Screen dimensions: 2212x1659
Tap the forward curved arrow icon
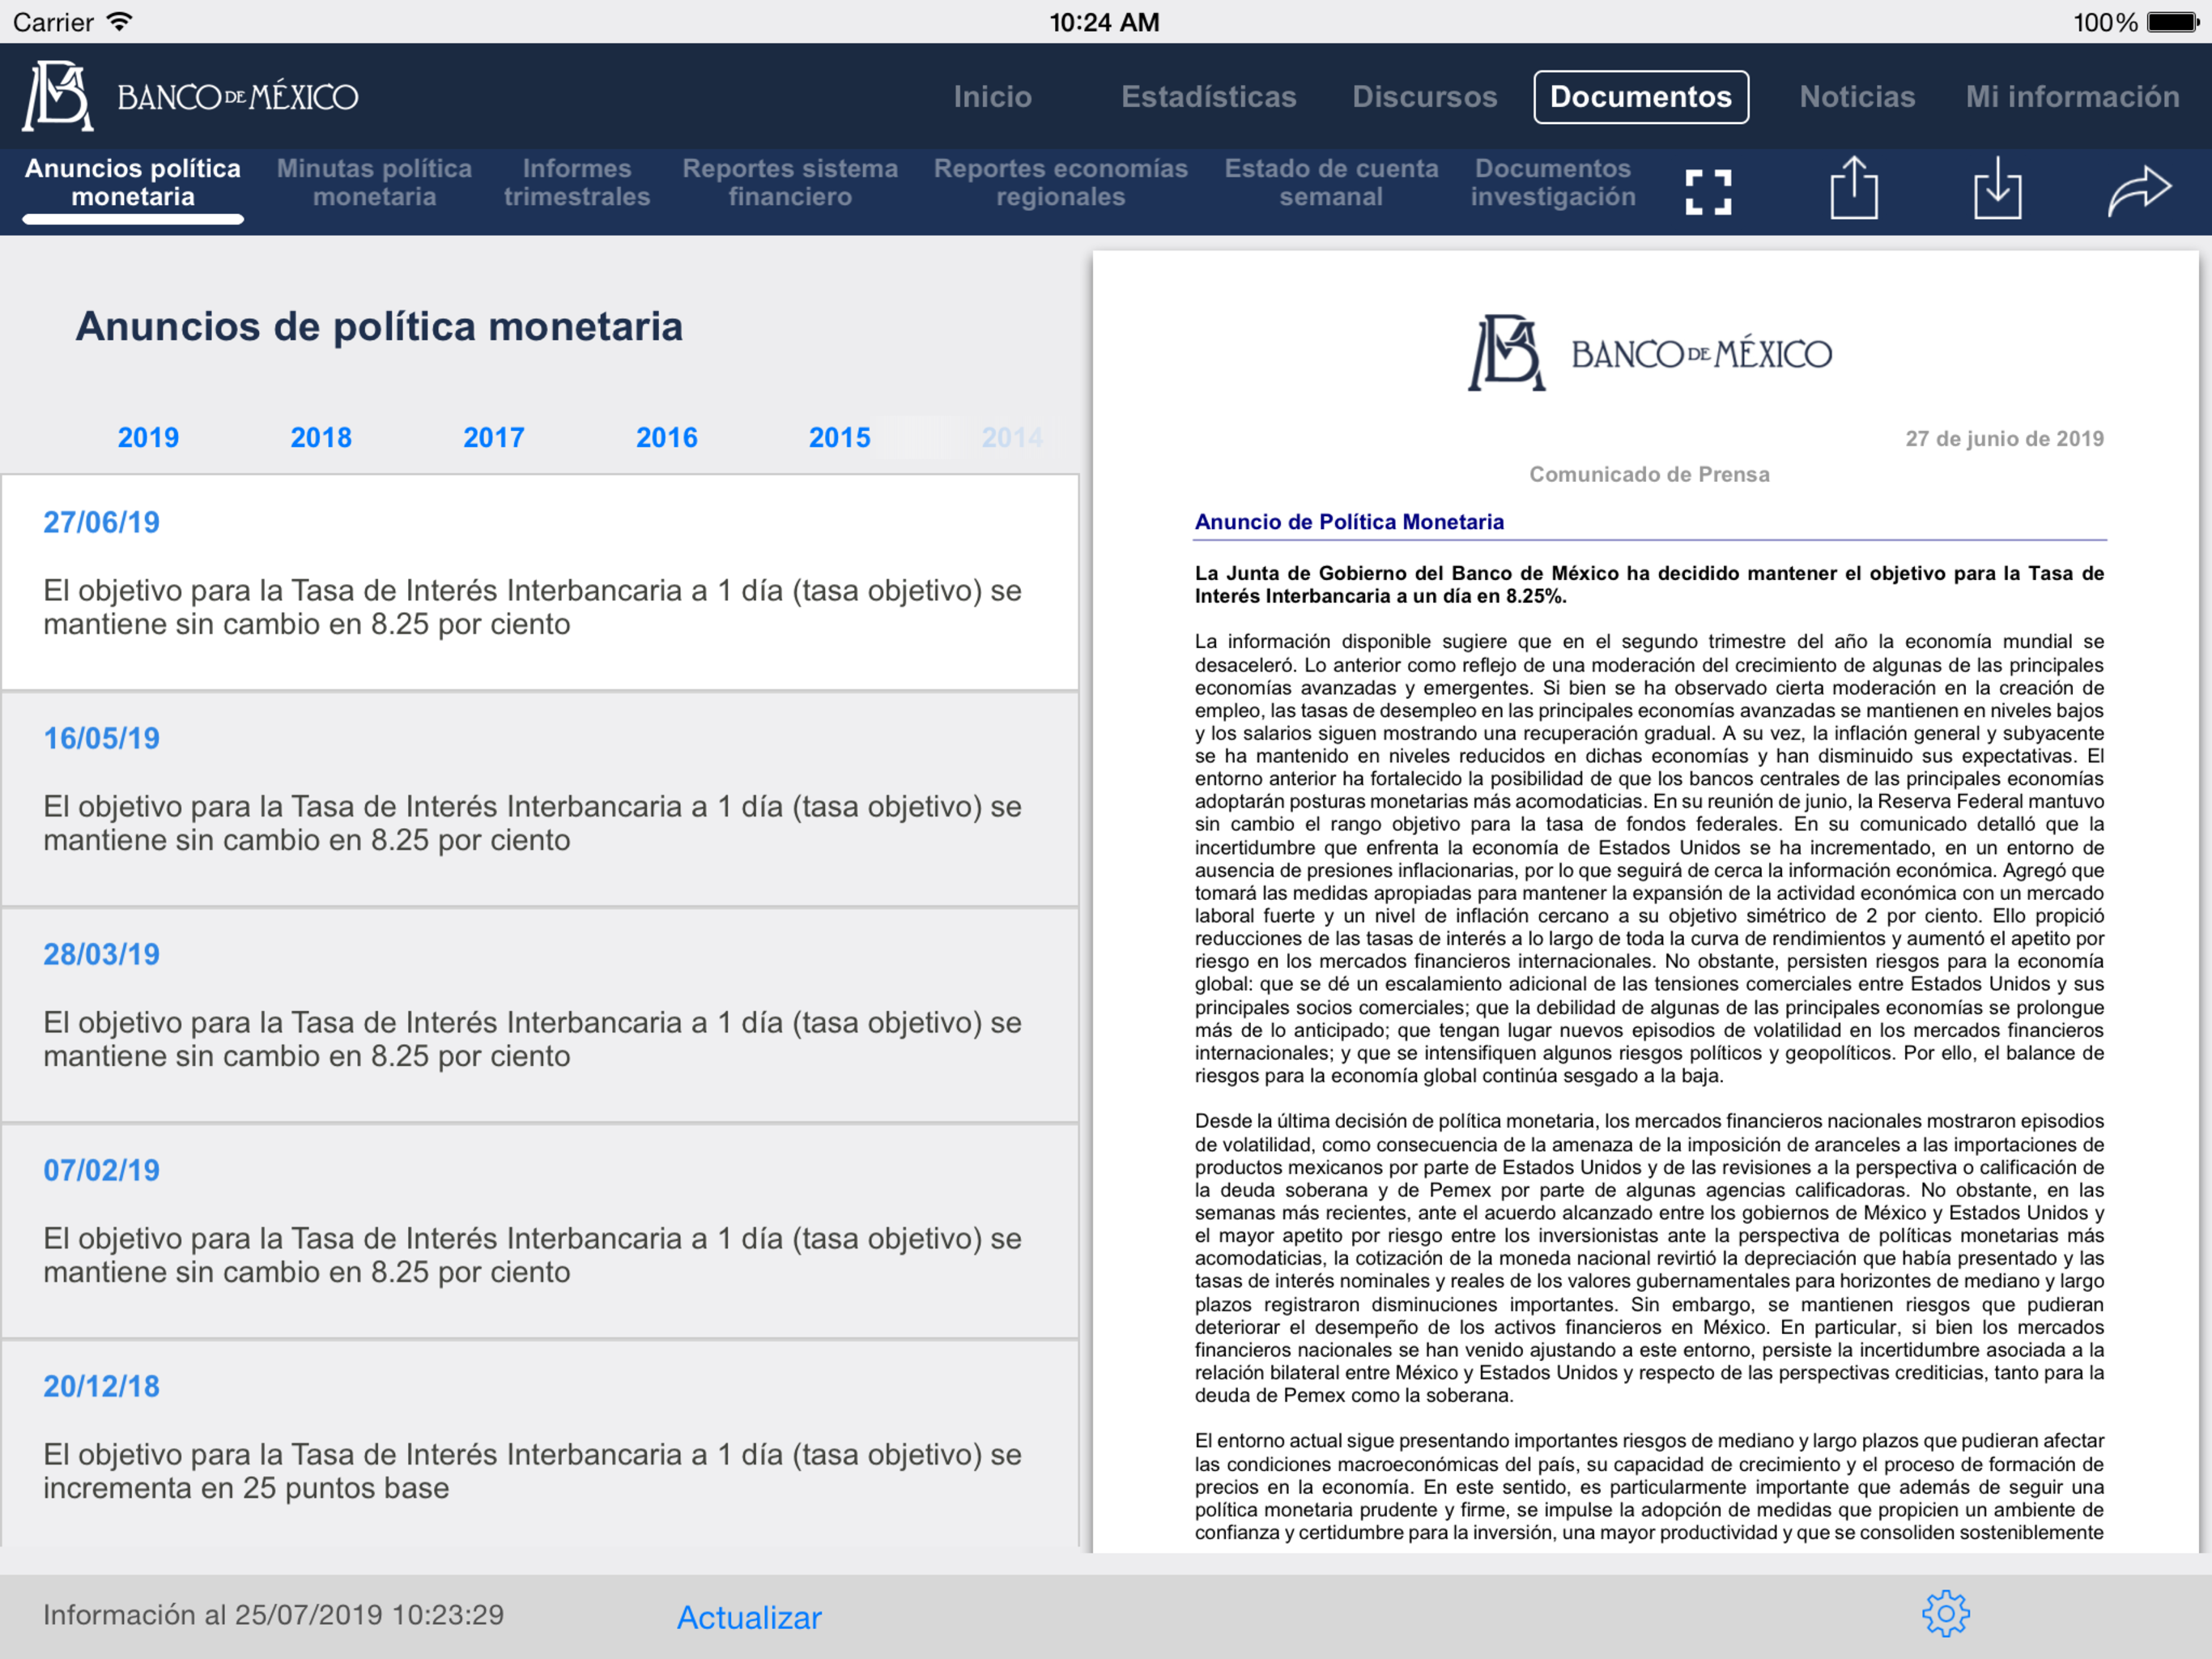[x=2139, y=190]
